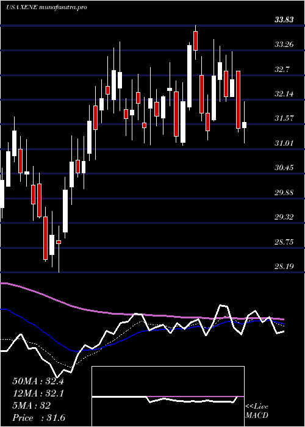Viewport: 305px width, 427px height.
Task: Click the '12MA : 32.1' readout
Action: 38,393
